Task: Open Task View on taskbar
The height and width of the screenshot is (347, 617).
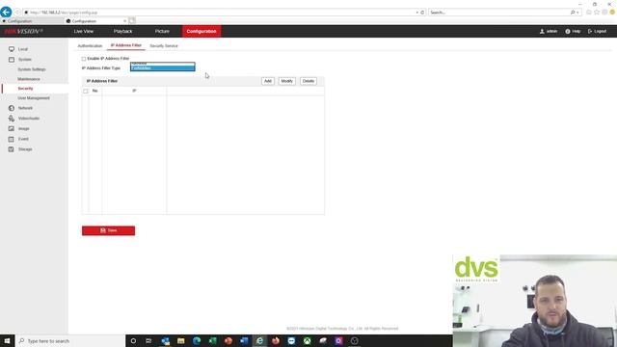Action: coord(148,340)
